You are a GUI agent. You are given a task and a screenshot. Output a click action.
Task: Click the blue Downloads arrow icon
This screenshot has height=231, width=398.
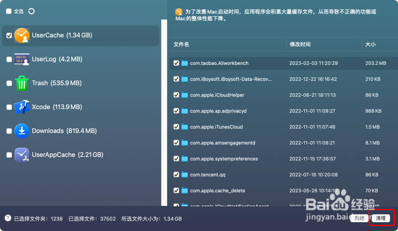22,131
